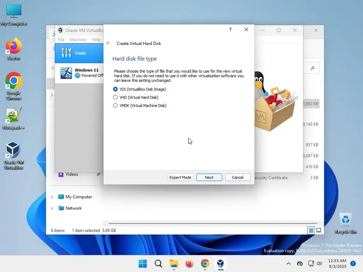Open Notepad++ desktop shortcut
363x272 pixels.
click(x=14, y=119)
